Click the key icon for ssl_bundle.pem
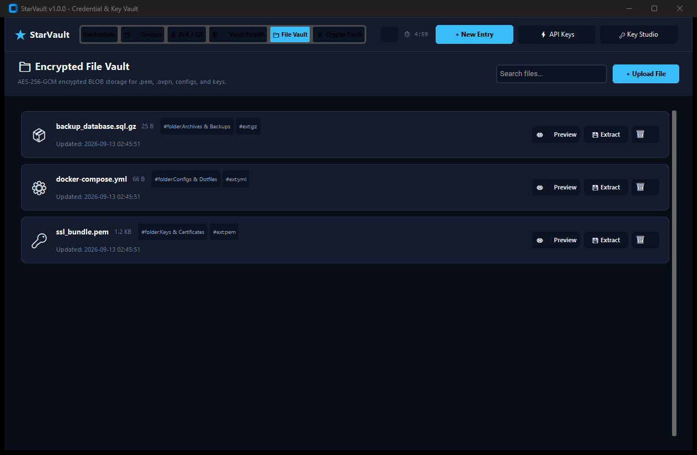The height and width of the screenshot is (455, 697). coord(39,241)
